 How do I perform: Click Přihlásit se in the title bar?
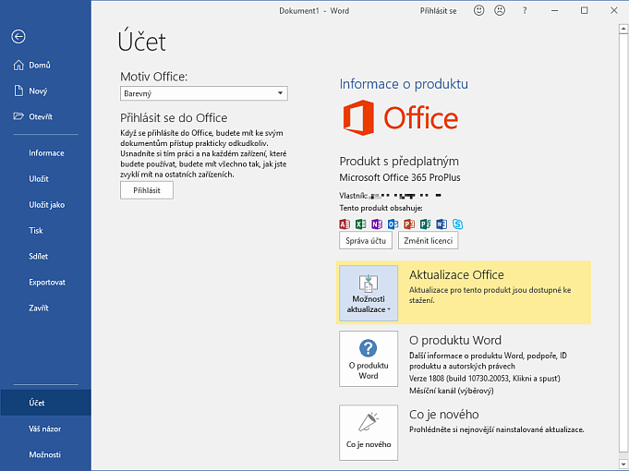pyautogui.click(x=438, y=11)
